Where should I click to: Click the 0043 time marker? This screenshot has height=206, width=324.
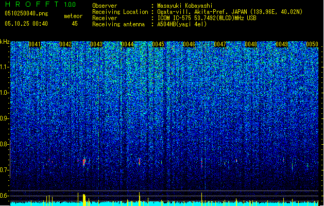click(96, 44)
